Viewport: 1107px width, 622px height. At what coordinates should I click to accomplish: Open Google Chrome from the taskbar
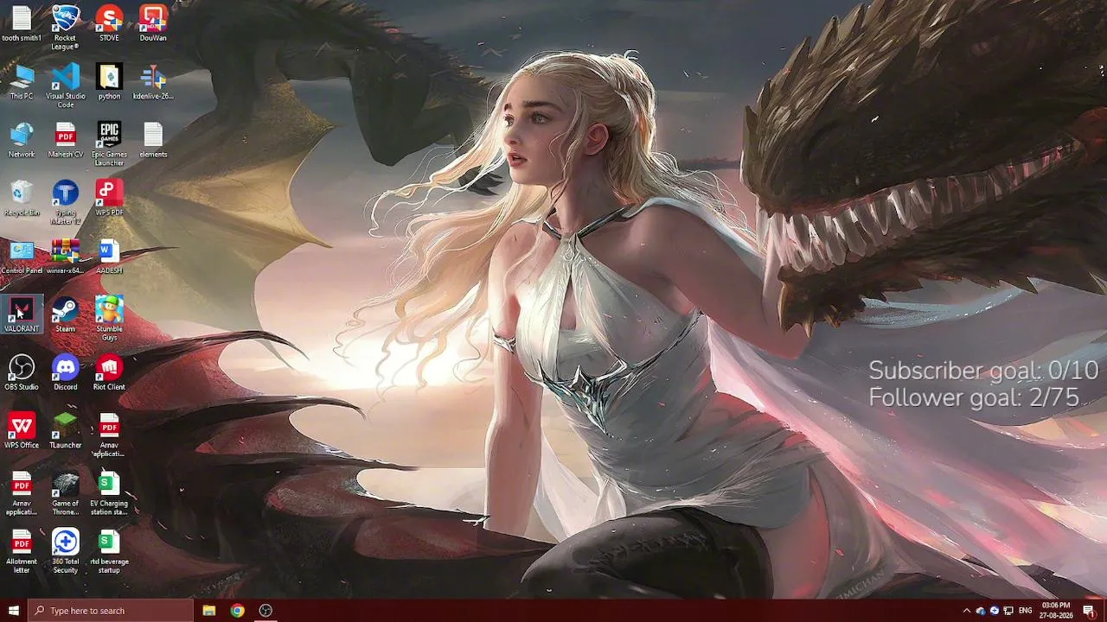pyautogui.click(x=237, y=611)
